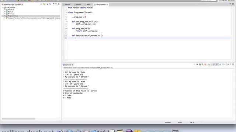Minimize the Console panel

click(230, 65)
